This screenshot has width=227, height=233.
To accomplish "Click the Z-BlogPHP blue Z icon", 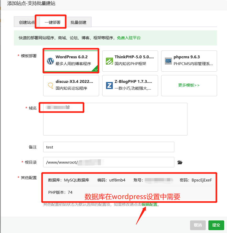I will (109, 86).
